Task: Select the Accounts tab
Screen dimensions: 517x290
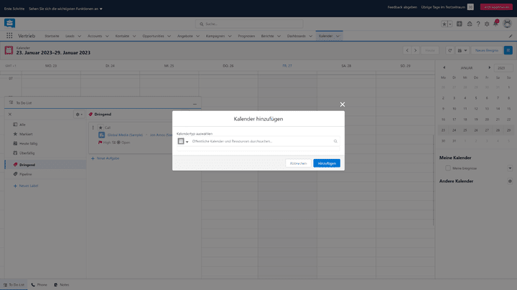Action: 95,36
